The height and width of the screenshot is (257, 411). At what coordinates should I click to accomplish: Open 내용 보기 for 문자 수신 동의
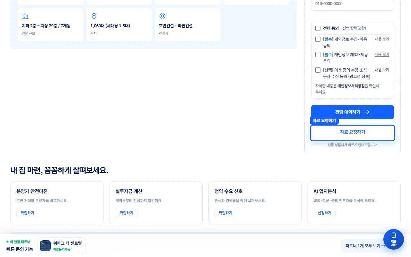[382, 70]
